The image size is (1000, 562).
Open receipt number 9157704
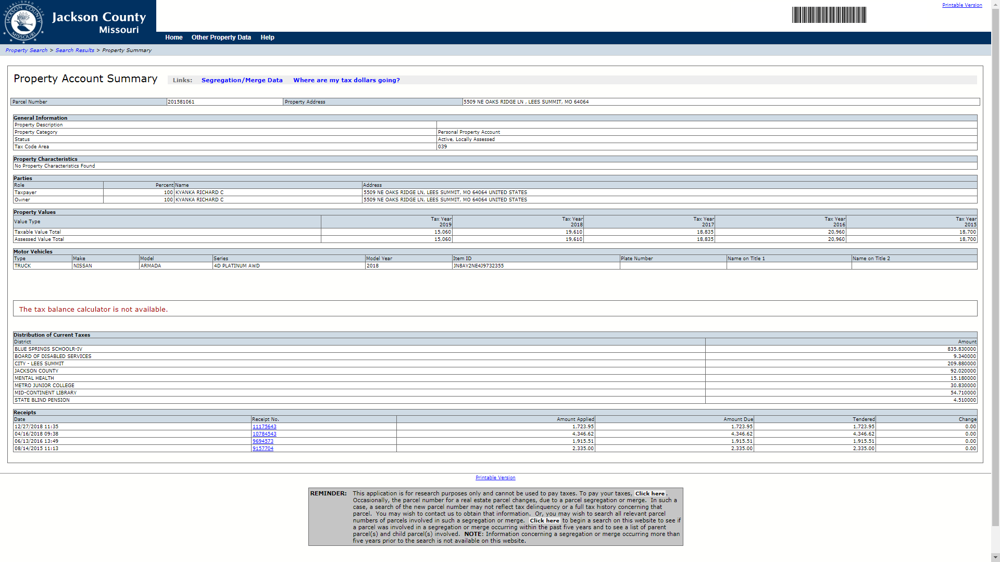coord(263,449)
